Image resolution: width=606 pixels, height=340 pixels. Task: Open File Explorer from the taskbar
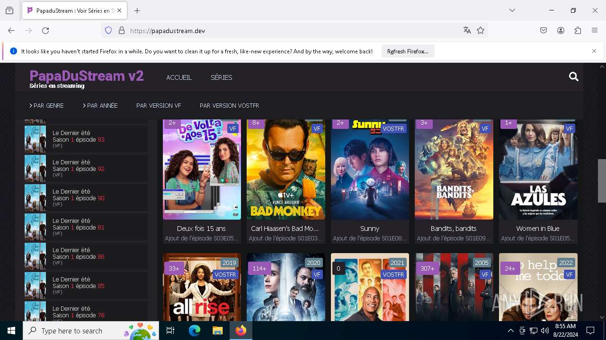pyautogui.click(x=217, y=331)
